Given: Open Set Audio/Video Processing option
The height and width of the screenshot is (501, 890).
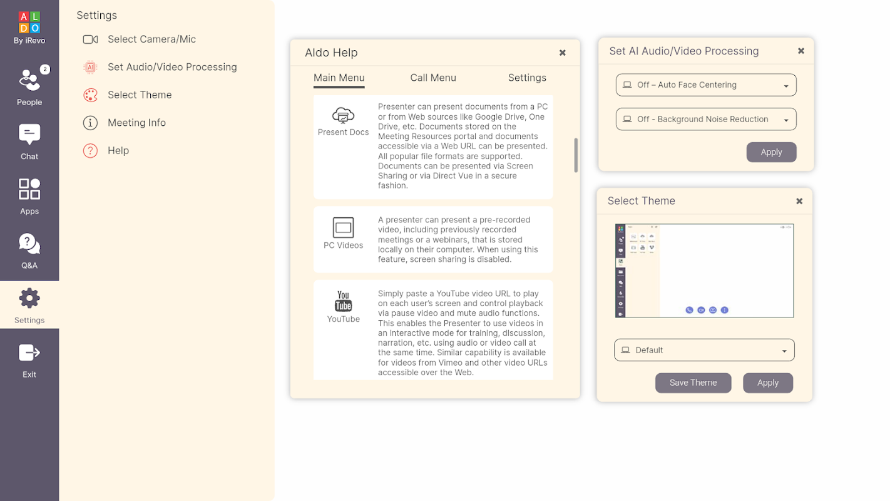Looking at the screenshot, I should tap(160, 67).
